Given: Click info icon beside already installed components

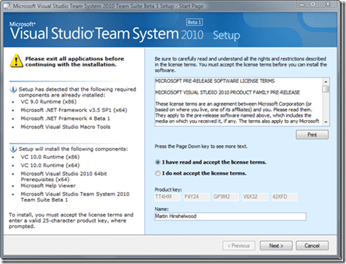Looking at the screenshot, I should click(x=13, y=89).
